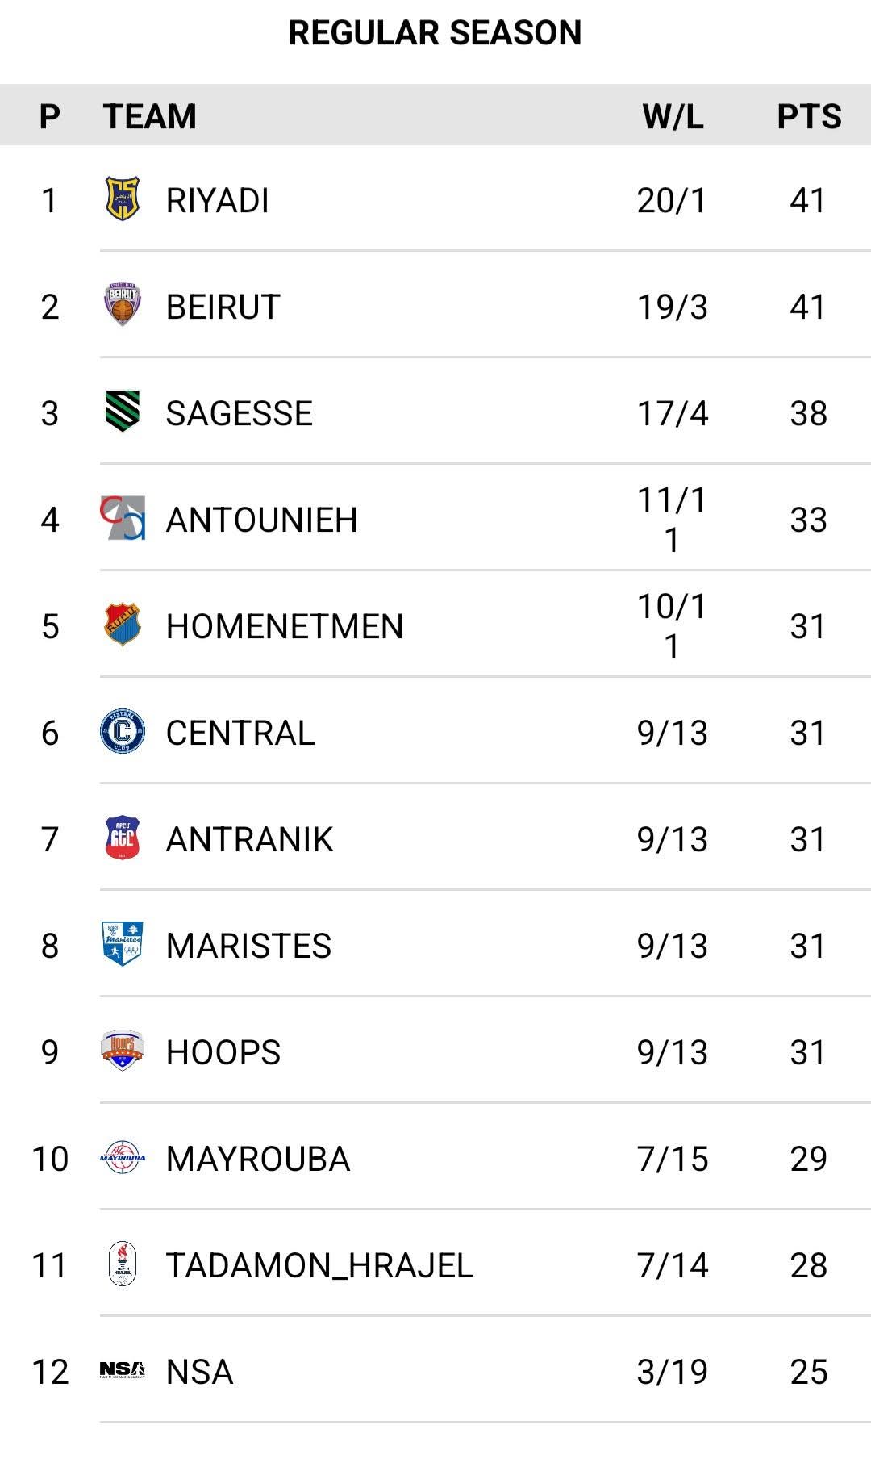
Task: Tap the Maristes team emblem
Action: coord(123,944)
